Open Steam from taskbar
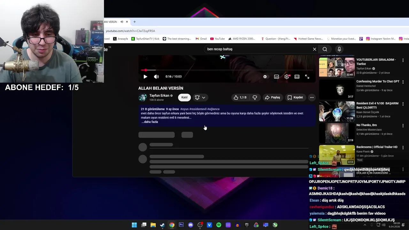The width and height of the screenshot is (409, 230). point(162,225)
